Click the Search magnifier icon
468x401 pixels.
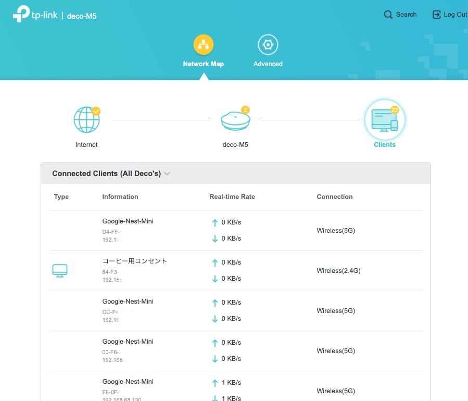[388, 15]
